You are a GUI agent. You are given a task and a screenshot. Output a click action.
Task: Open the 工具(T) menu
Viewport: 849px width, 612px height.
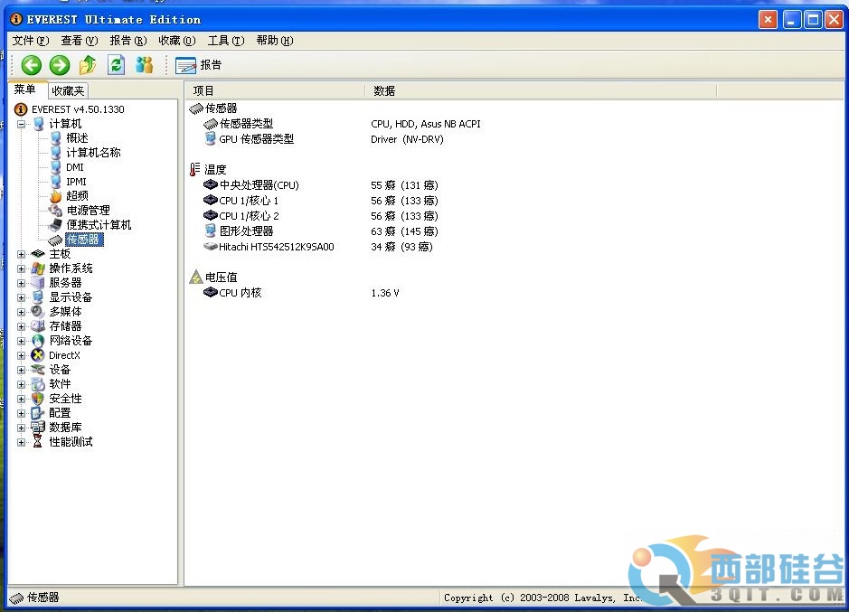[x=226, y=41]
